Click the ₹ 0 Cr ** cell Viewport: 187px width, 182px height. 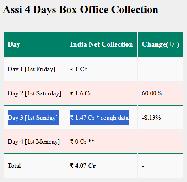pyautogui.click(x=102, y=142)
